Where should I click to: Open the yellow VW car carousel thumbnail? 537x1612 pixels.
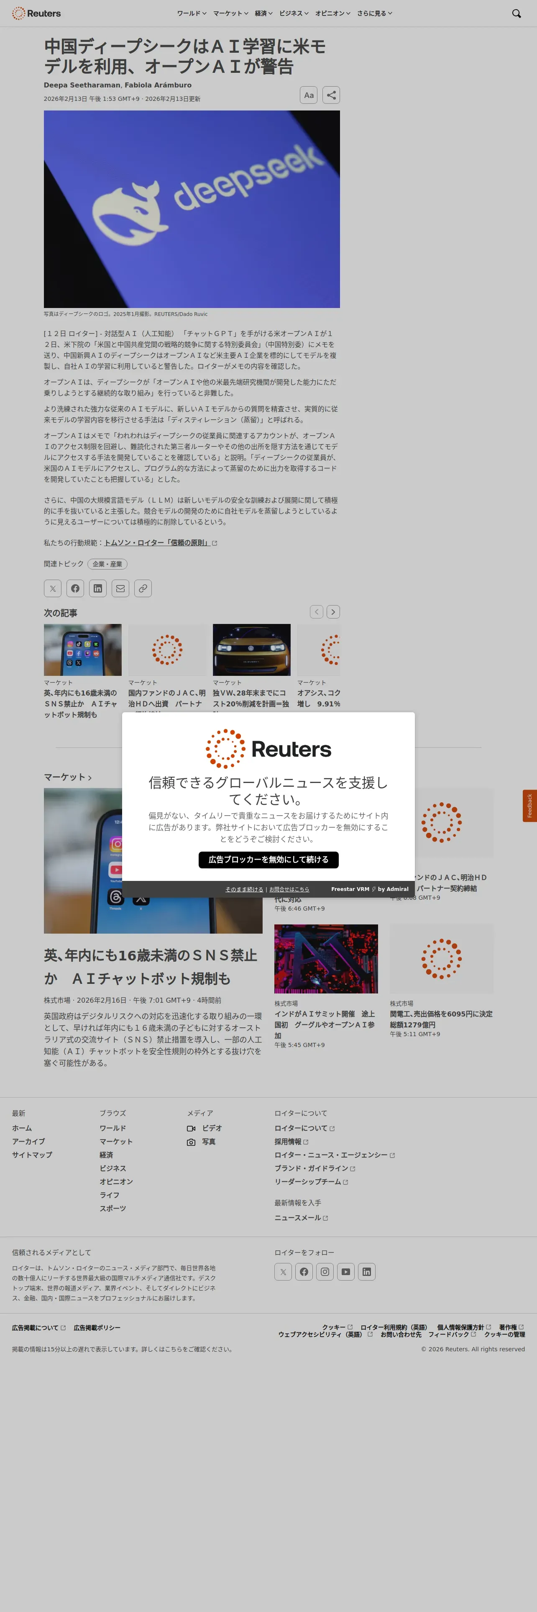point(251,649)
